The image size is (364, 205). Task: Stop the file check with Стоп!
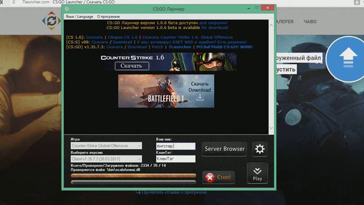[218, 177]
